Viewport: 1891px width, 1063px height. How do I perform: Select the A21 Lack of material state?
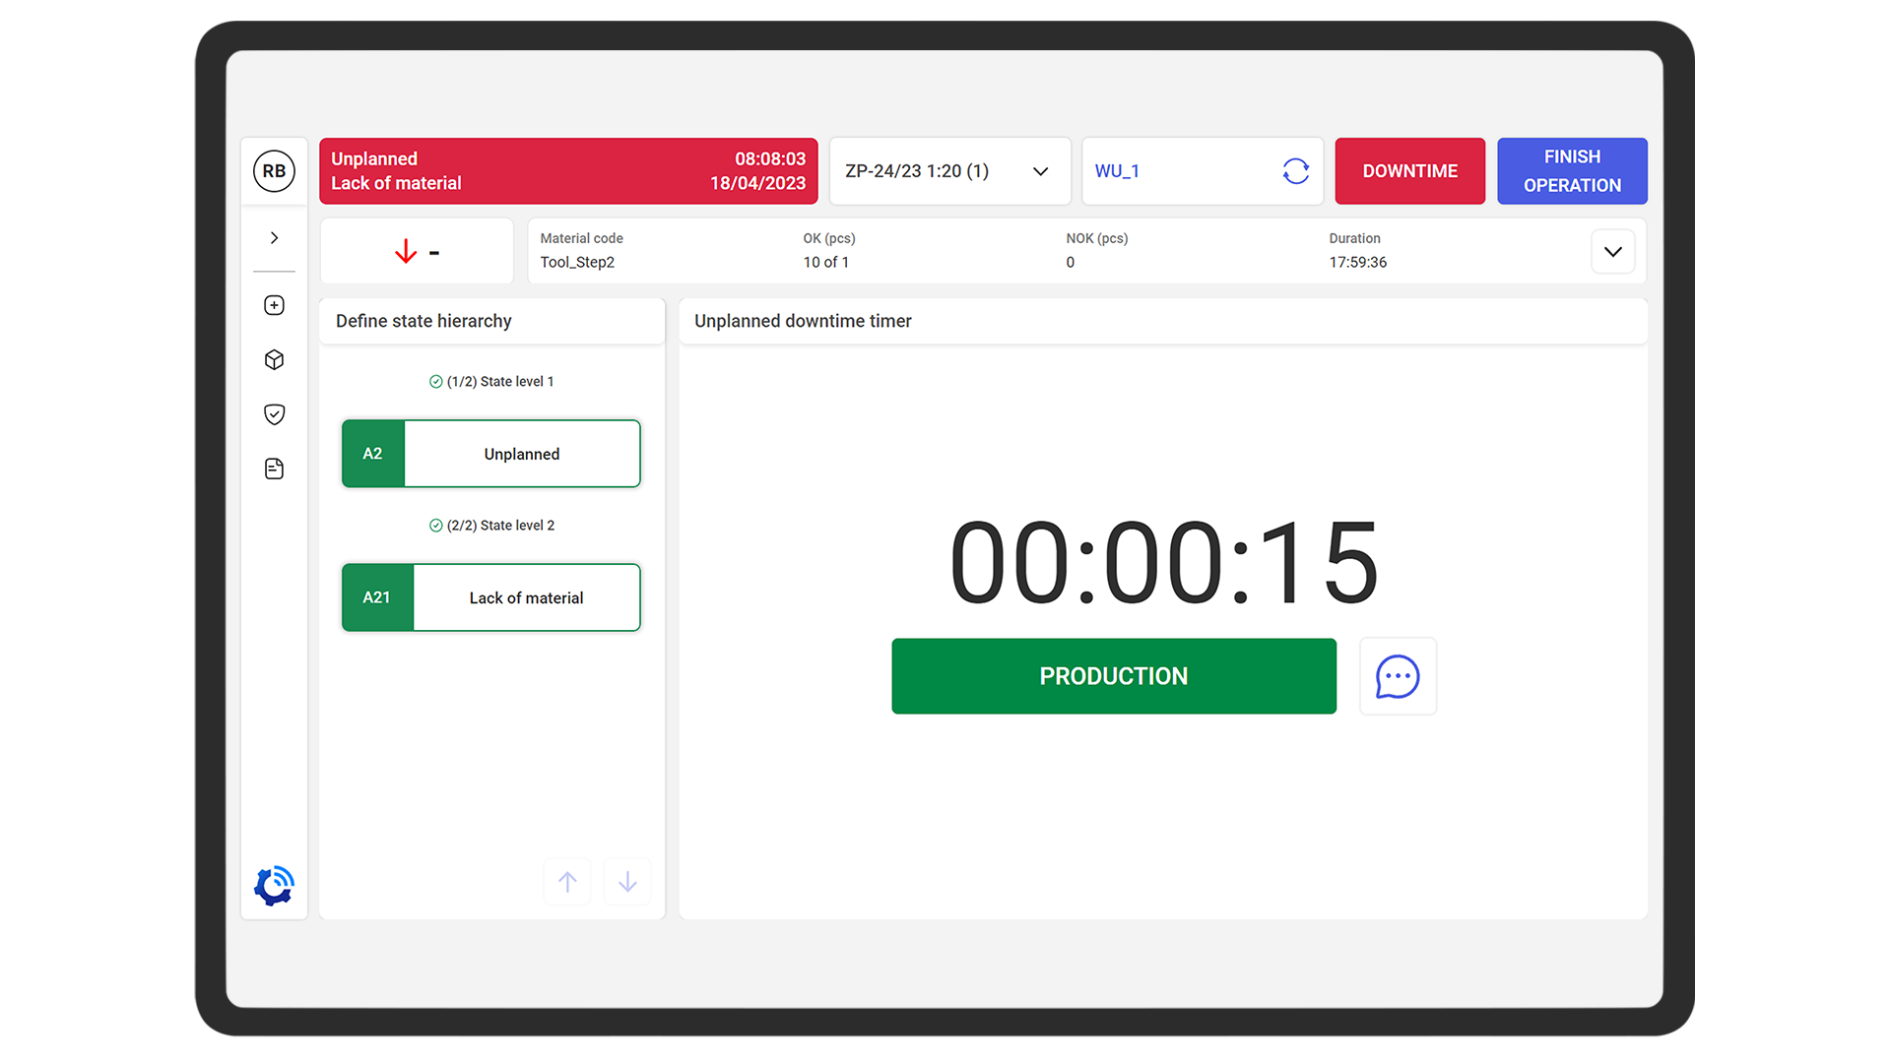[x=490, y=597]
